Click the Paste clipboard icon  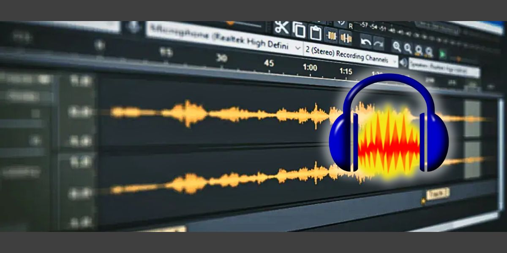click(315, 32)
